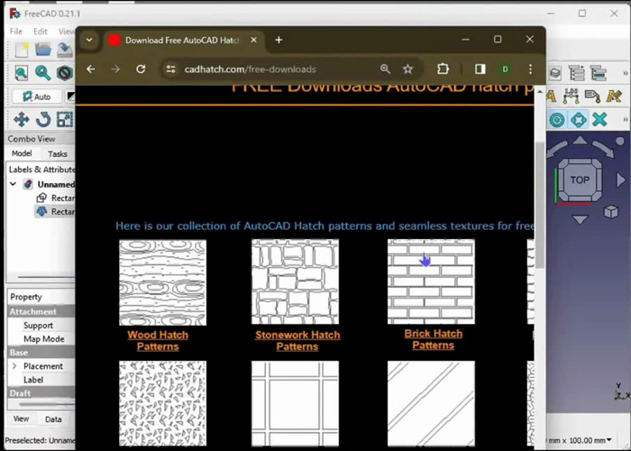Toggle the browser side panel icon
631x451 pixels.
[x=480, y=69]
